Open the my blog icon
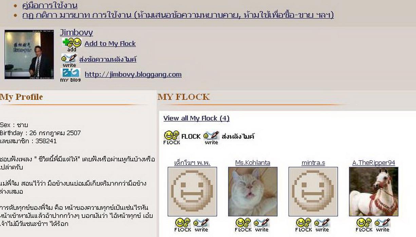416x237 pixels. pyautogui.click(x=70, y=75)
